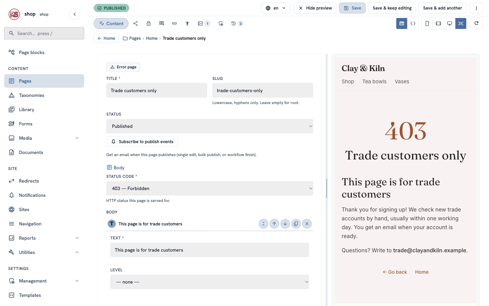489x306 pixels.
Task: Open the en language dropdown
Action: pyautogui.click(x=276, y=8)
